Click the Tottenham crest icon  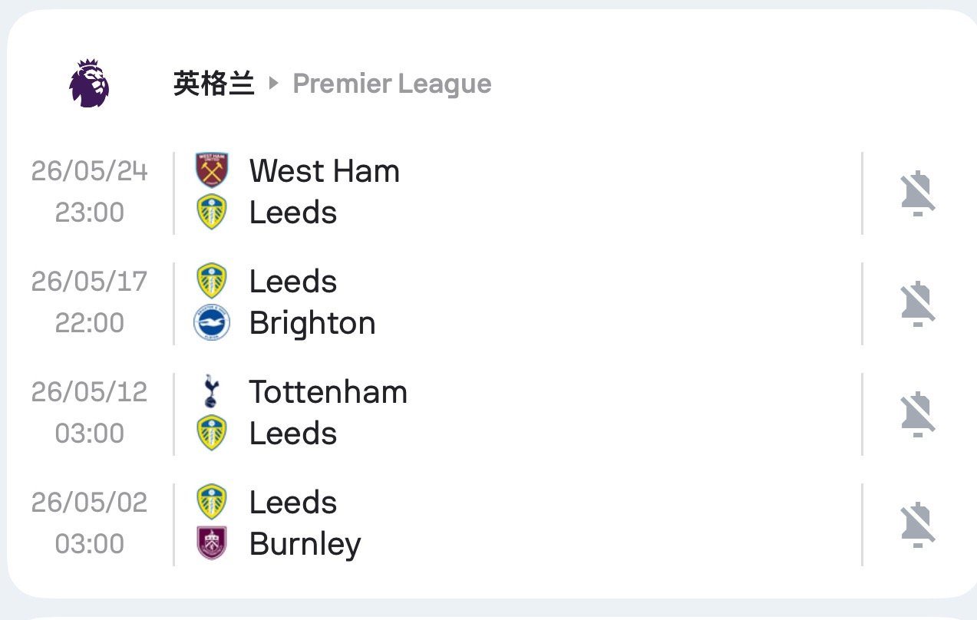tap(211, 391)
